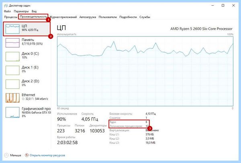
Task: Switch to the Службы tab
Action: 145,17
